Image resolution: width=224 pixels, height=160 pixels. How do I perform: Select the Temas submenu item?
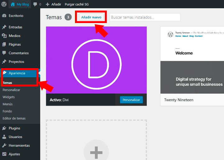(7, 83)
